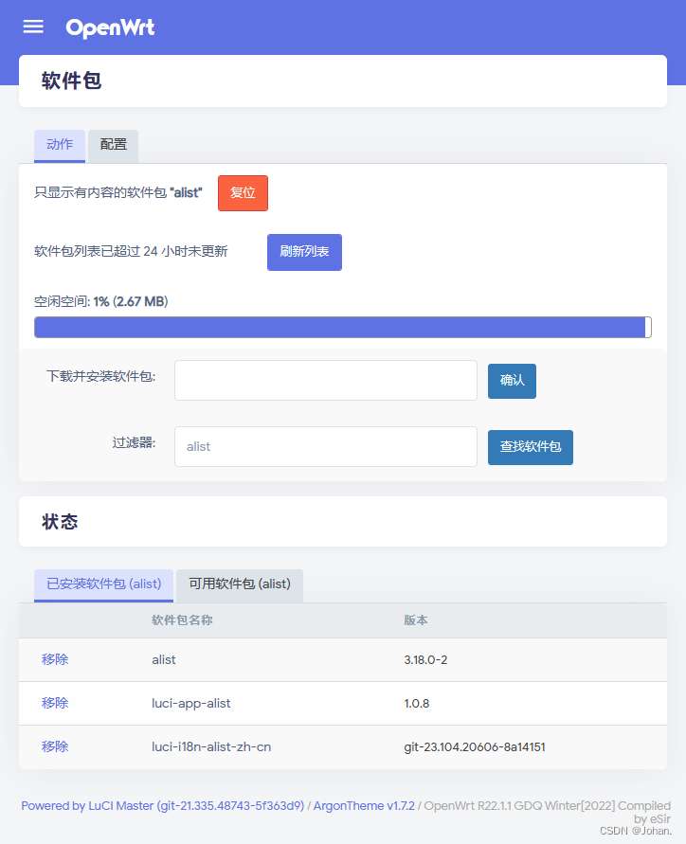Screen dimensions: 686x844
Task: Click the 只显示有内容的软件包 "alist" text
Action: [117, 192]
